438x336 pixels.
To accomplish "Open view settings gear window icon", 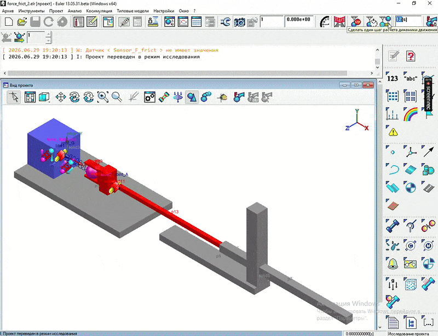I will point(149,97).
